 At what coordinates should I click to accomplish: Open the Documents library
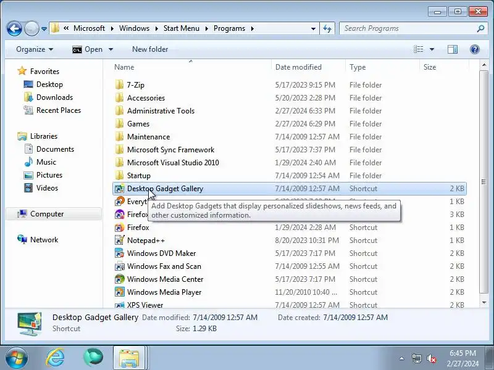click(55, 149)
